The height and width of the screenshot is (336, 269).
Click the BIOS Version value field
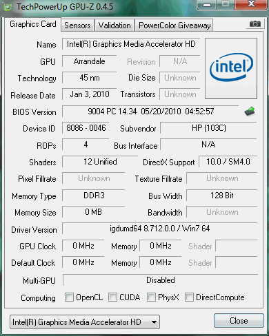coord(150,112)
